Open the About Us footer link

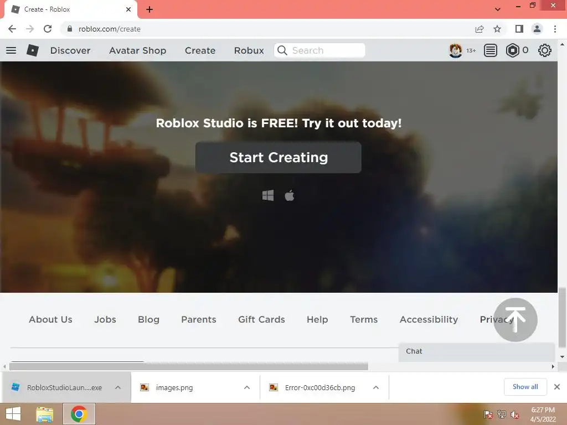[50, 319]
